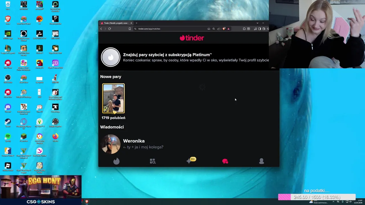Open Roblox Studio shortcut

pos(8,167)
